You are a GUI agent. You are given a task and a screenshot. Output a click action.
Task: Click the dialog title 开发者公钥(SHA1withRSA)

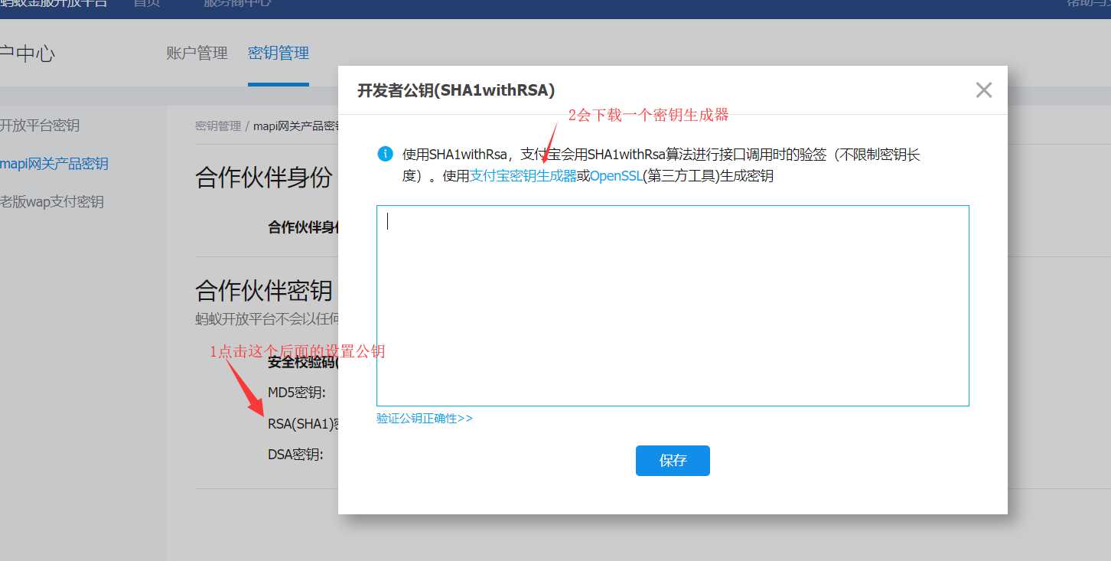pyautogui.click(x=456, y=90)
